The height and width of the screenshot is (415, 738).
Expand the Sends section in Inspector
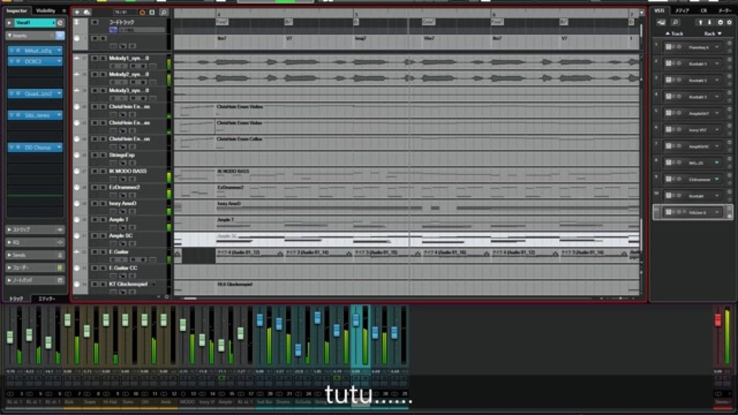[x=35, y=255]
